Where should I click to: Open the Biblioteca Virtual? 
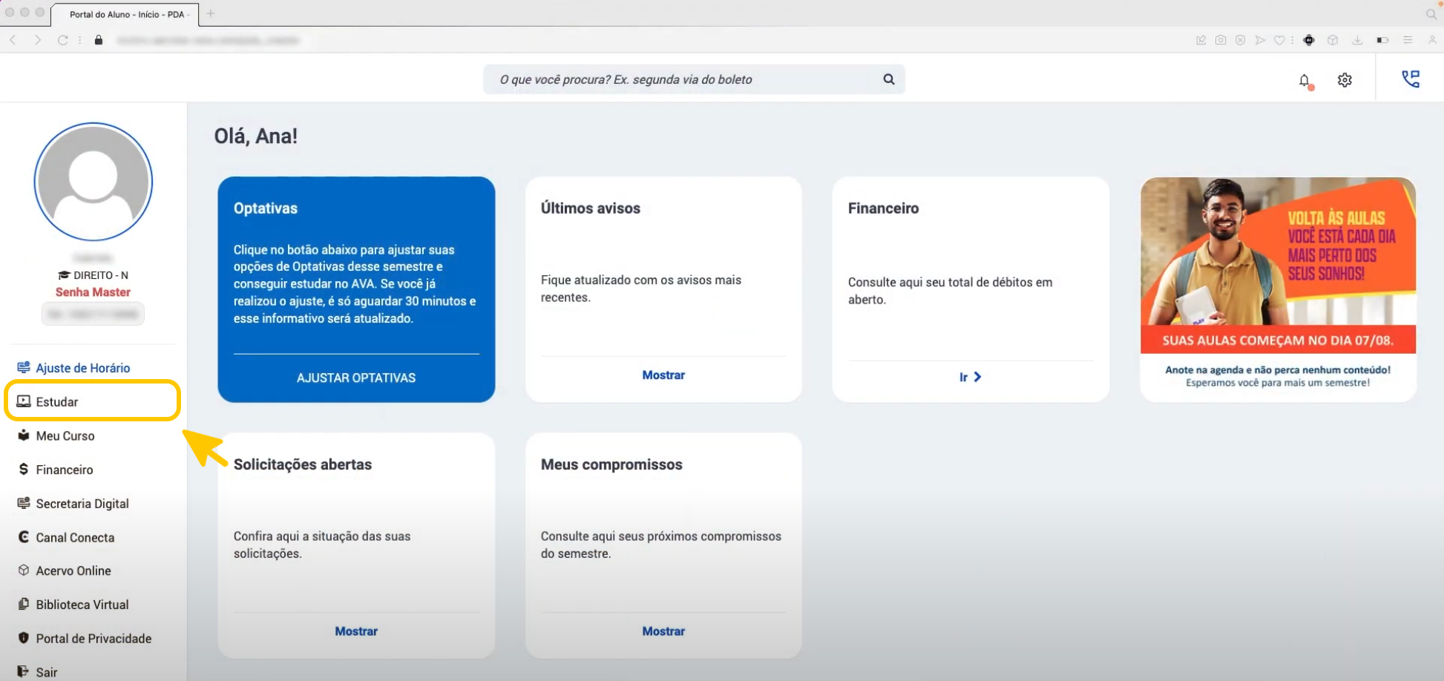coord(82,604)
